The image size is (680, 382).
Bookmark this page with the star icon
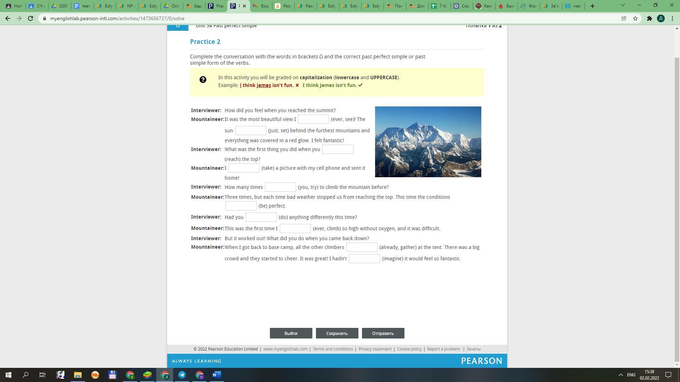[635, 18]
